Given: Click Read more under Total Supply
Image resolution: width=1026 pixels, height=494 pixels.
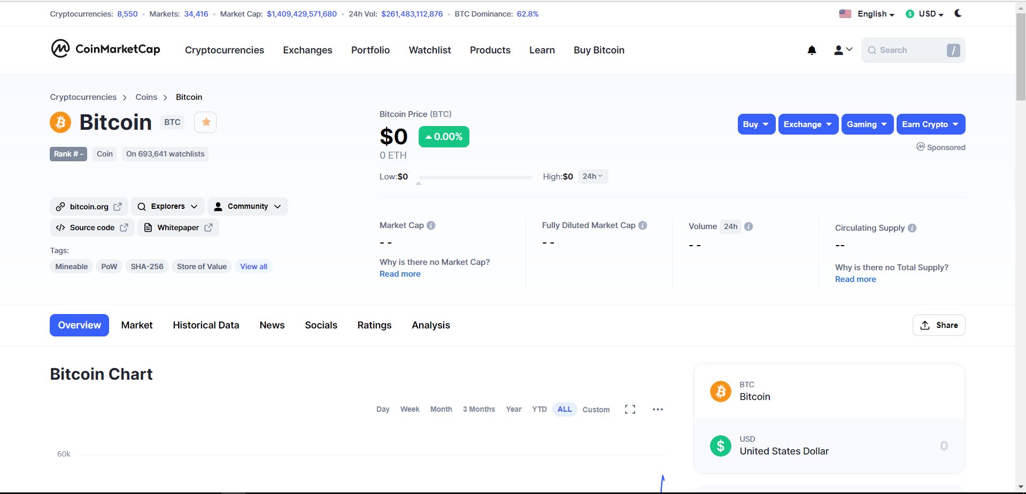Looking at the screenshot, I should tap(855, 279).
